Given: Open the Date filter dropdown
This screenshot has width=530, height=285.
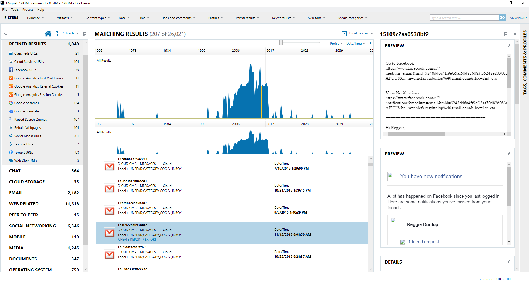Looking at the screenshot, I should tap(124, 18).
